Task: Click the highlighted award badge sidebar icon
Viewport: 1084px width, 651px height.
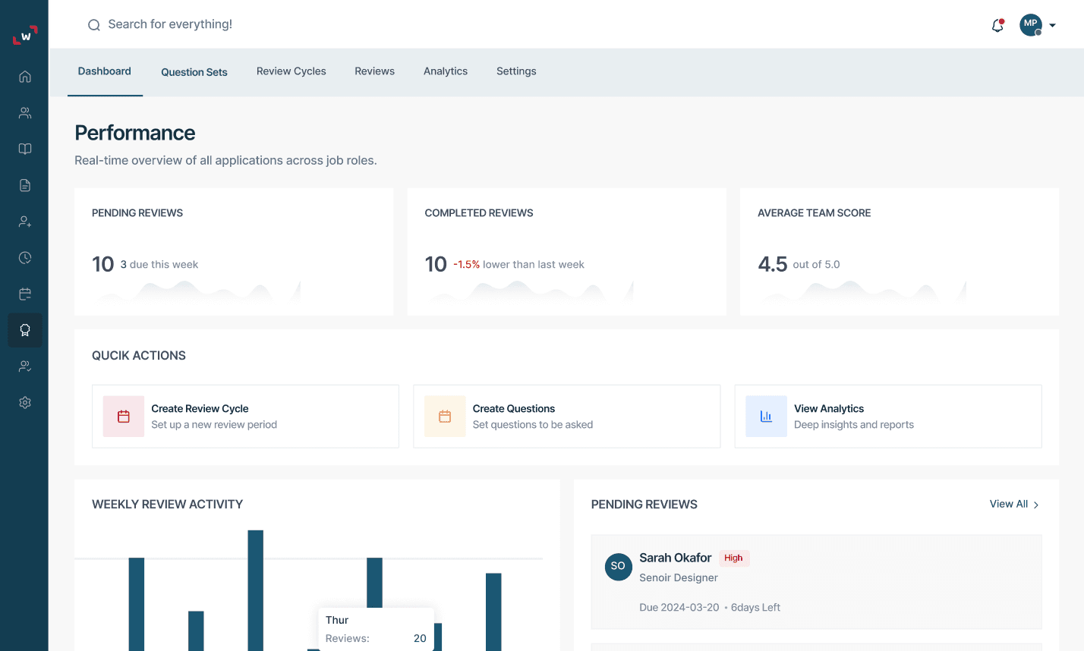Action: pos(24,330)
